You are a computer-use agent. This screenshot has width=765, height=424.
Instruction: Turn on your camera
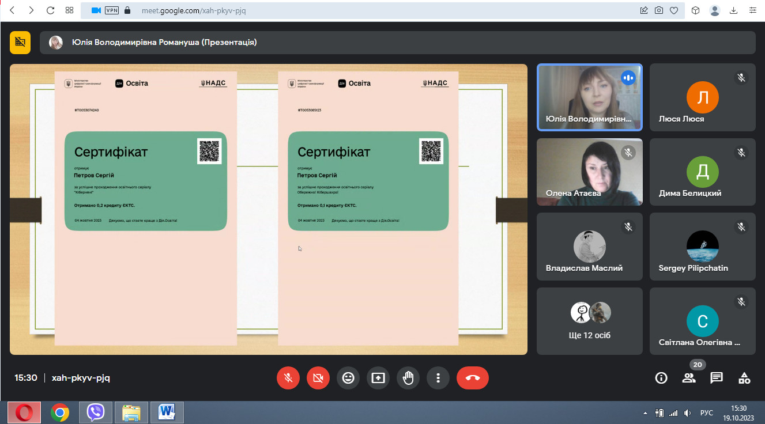click(318, 378)
